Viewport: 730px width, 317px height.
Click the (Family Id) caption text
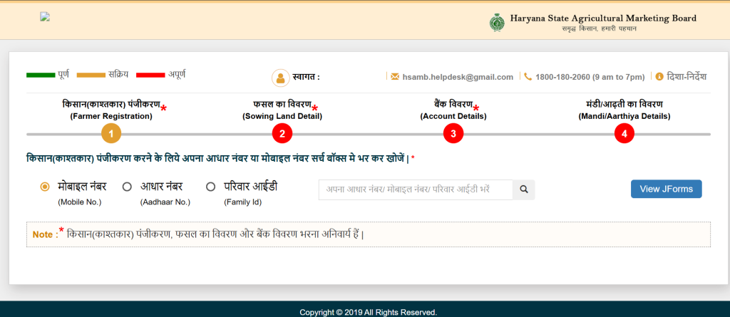click(242, 202)
